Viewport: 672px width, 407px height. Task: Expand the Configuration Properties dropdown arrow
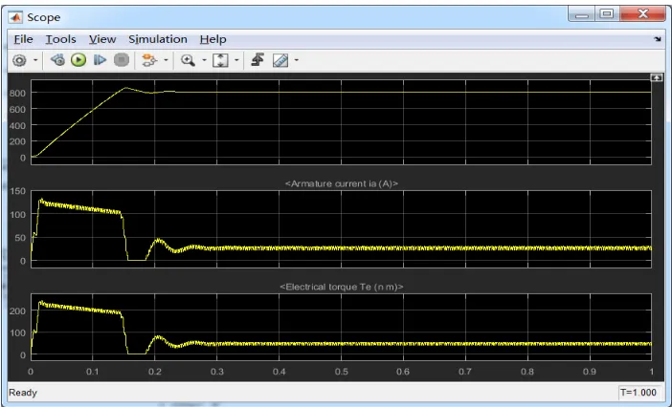tap(35, 60)
